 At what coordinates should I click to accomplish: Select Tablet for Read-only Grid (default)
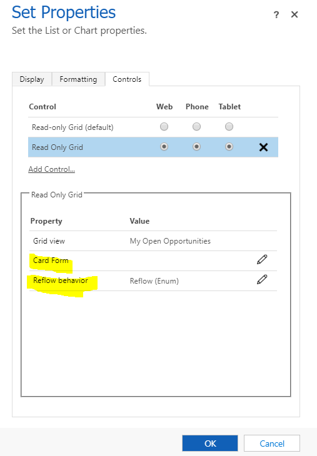point(229,127)
